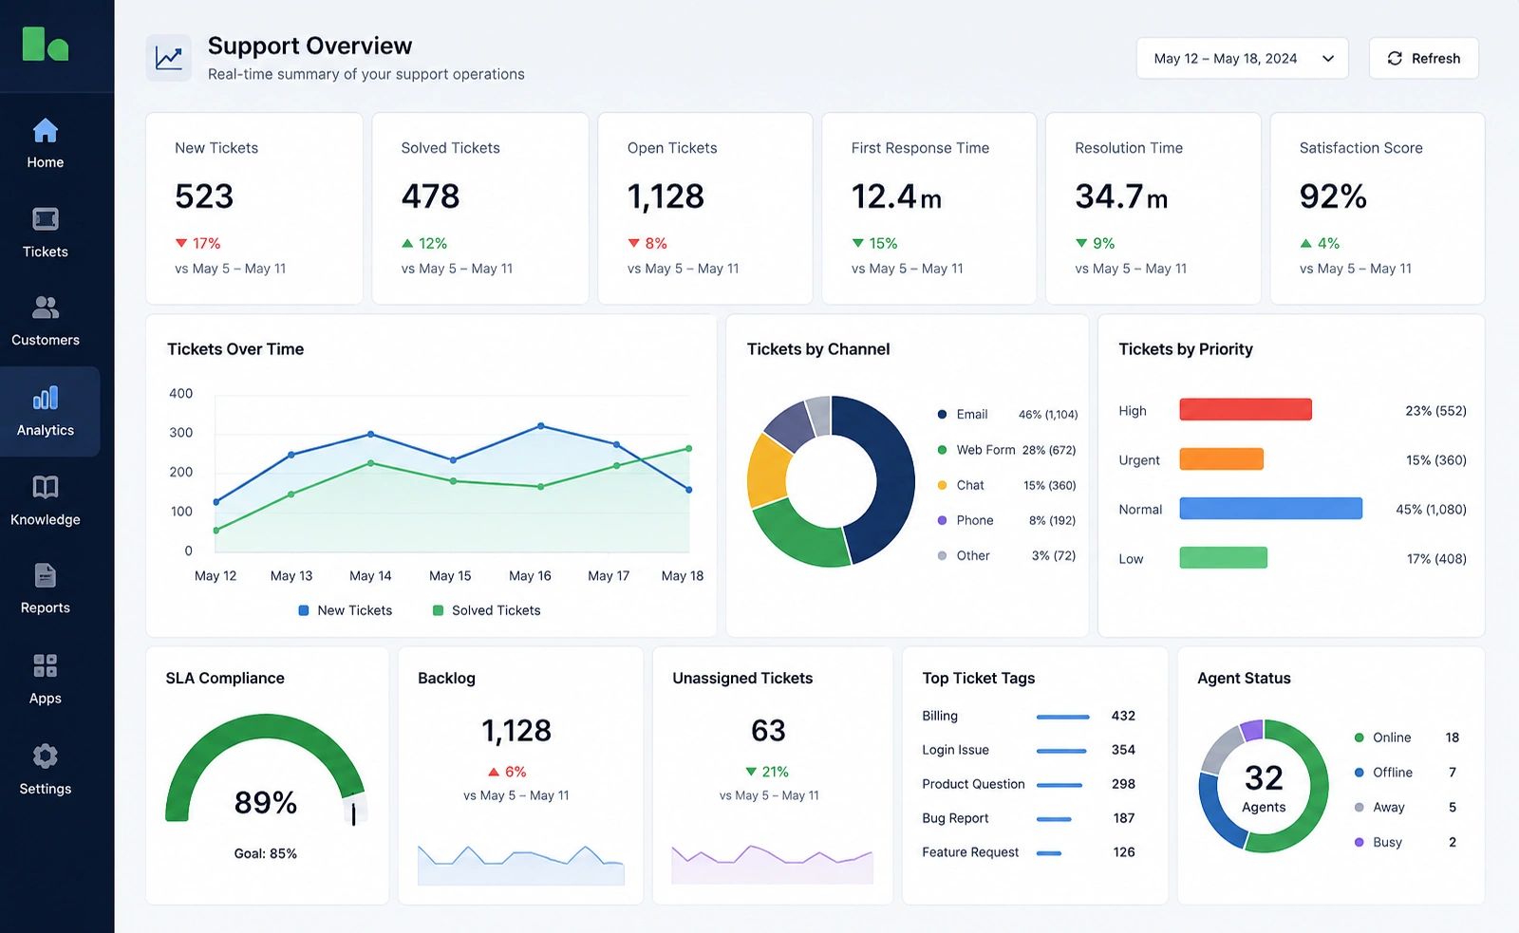Screen dimensions: 1519x933
Task: Open Home from the sidebar
Action: [45, 142]
